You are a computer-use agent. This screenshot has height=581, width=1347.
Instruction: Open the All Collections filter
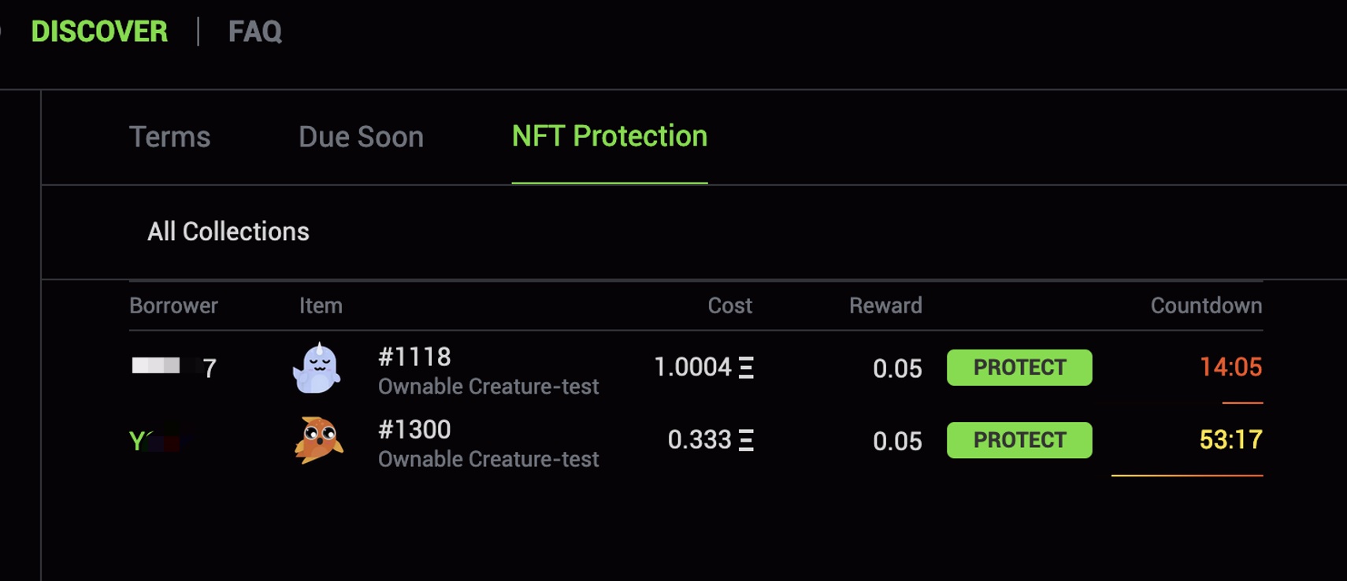pyautogui.click(x=228, y=231)
